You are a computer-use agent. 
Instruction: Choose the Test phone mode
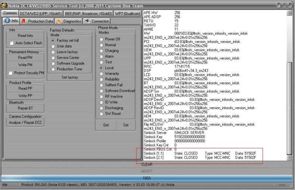pos(101,62)
